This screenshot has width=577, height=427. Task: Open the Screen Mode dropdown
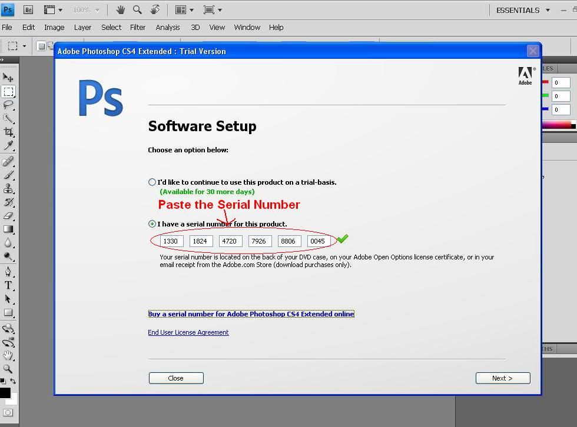(x=212, y=10)
